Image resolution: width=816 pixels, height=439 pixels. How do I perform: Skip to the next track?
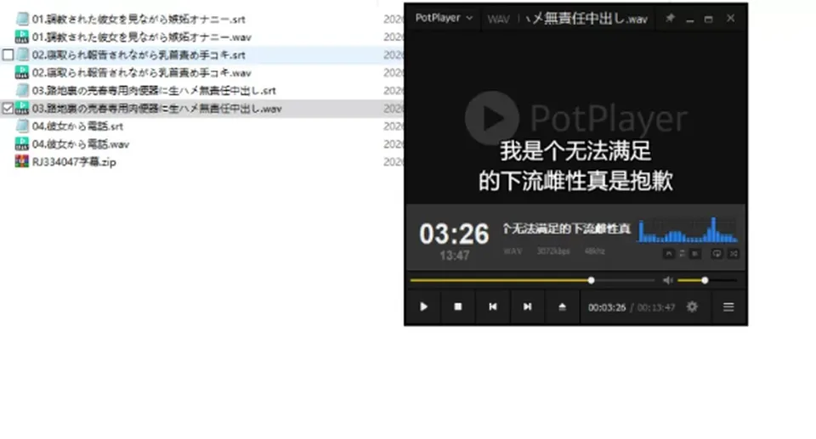tap(527, 307)
